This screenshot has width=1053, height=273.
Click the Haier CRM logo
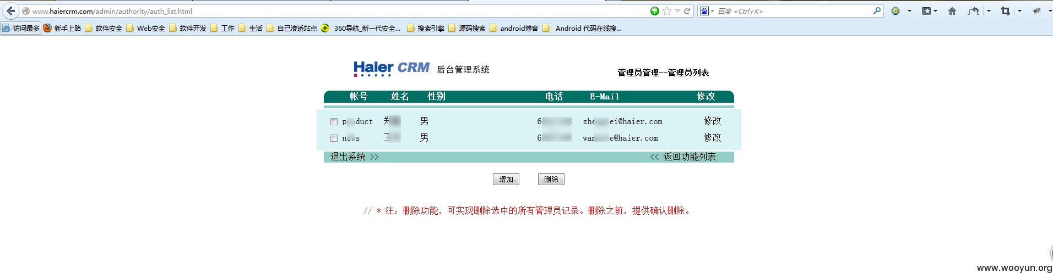click(x=392, y=68)
